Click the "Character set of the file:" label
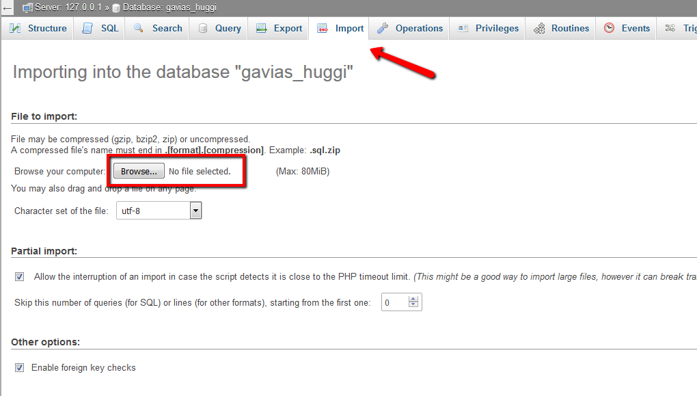The width and height of the screenshot is (697, 396). (x=61, y=211)
